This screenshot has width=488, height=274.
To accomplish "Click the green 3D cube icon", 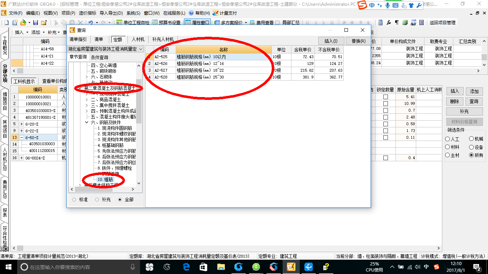I will (x=405, y=22).
